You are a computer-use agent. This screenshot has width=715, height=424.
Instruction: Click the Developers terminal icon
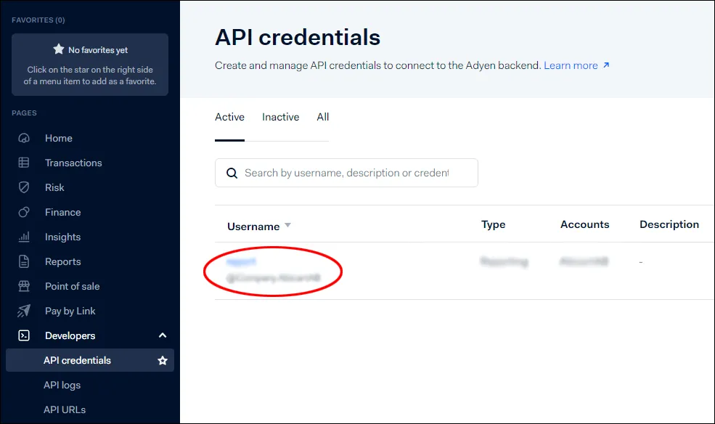24,335
